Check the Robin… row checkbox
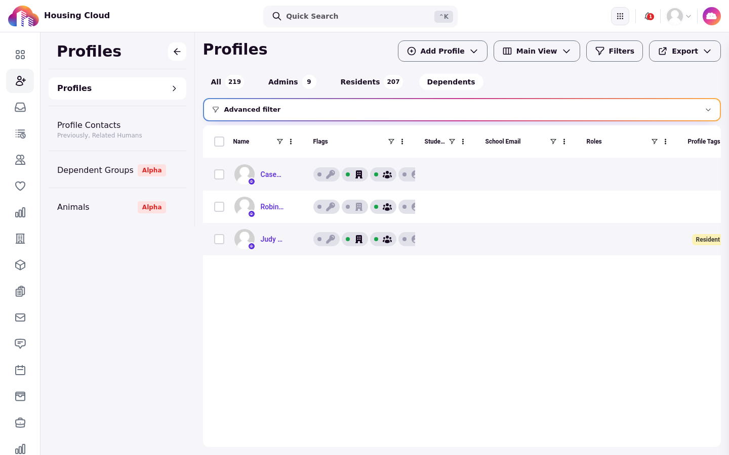Image resolution: width=729 pixels, height=455 pixels. (219, 207)
